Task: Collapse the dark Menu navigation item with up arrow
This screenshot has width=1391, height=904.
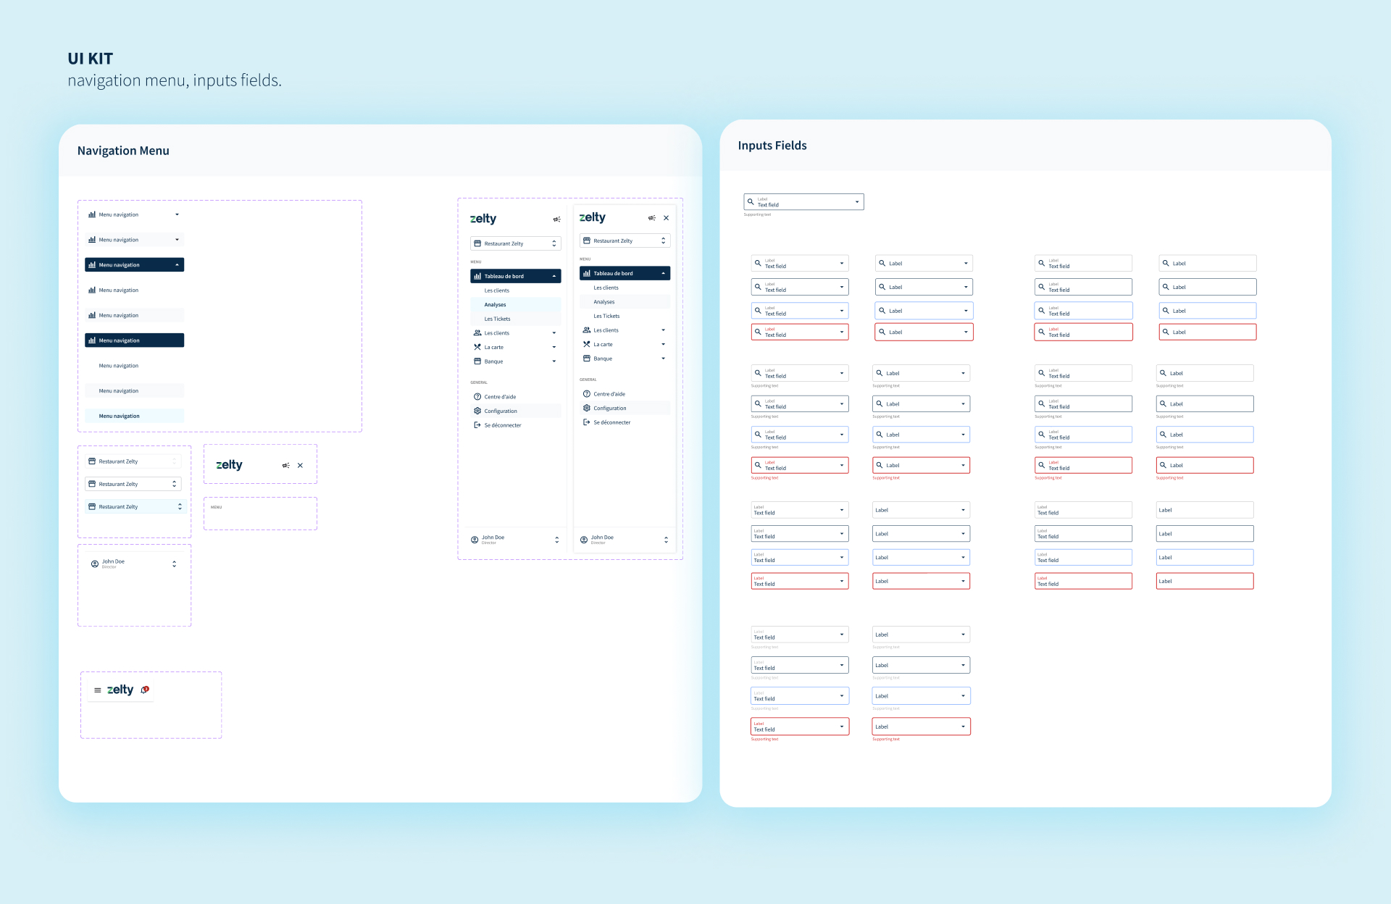Action: point(135,265)
